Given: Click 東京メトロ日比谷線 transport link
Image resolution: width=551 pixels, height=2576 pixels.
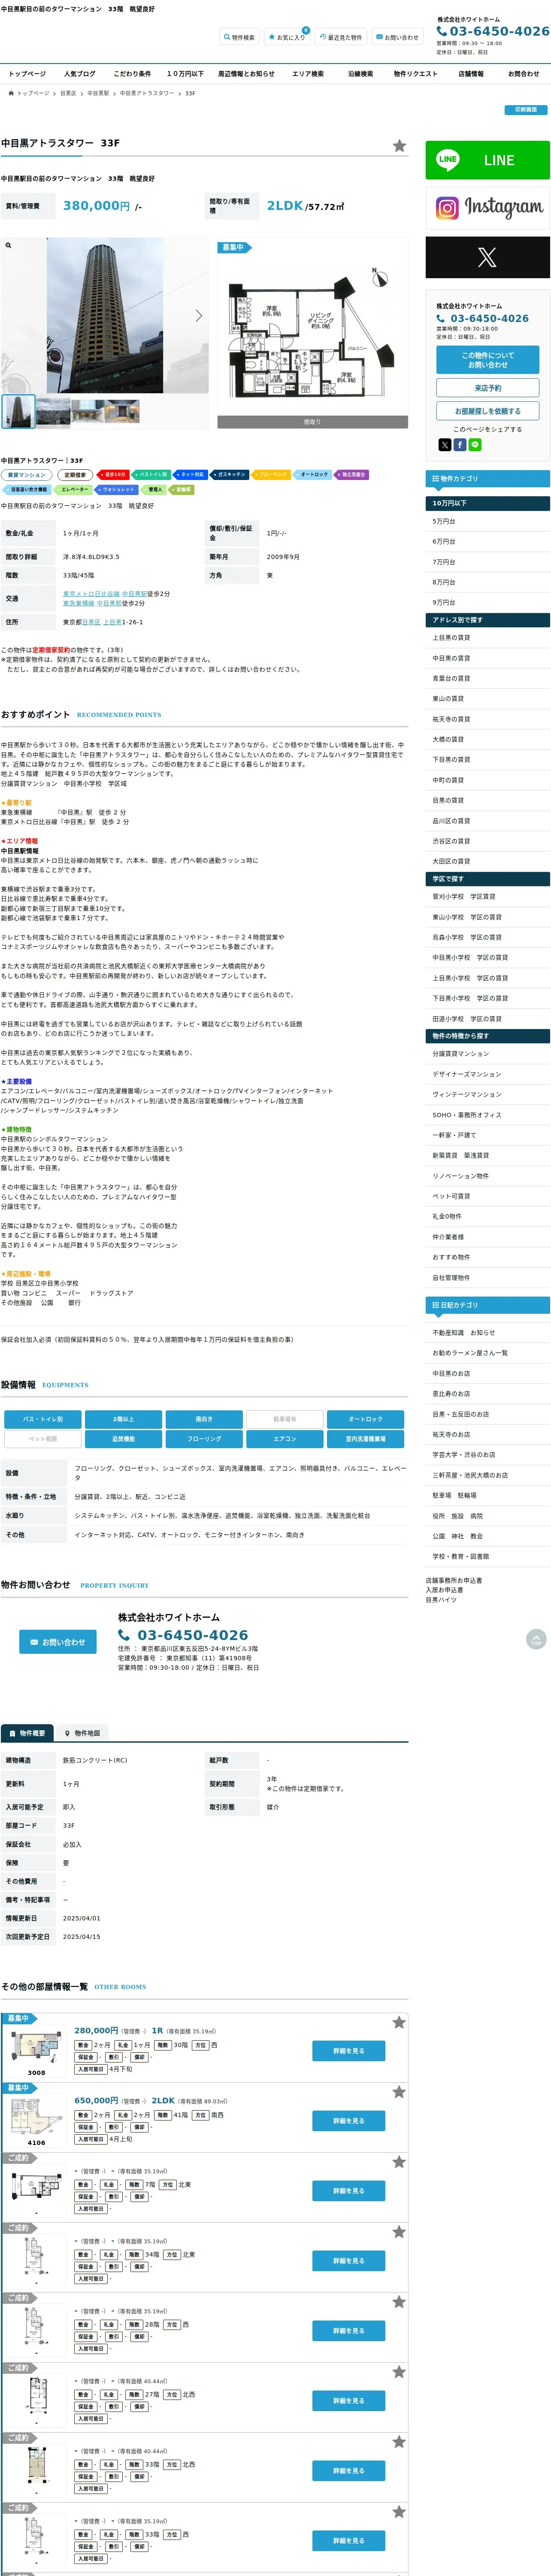Looking at the screenshot, I should tap(91, 594).
